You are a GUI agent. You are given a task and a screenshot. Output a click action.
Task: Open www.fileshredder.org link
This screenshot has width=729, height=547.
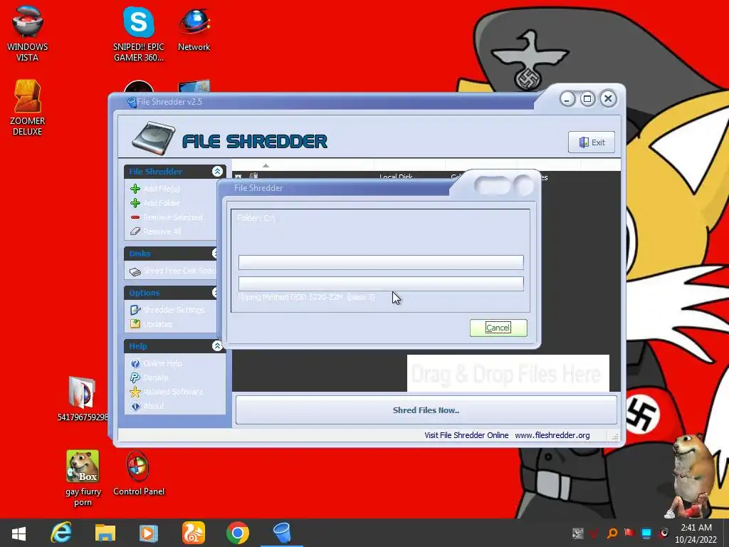tap(552, 435)
